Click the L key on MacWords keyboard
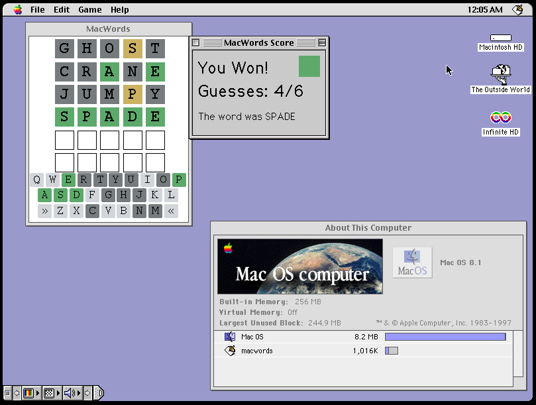The image size is (536, 405). (x=171, y=195)
